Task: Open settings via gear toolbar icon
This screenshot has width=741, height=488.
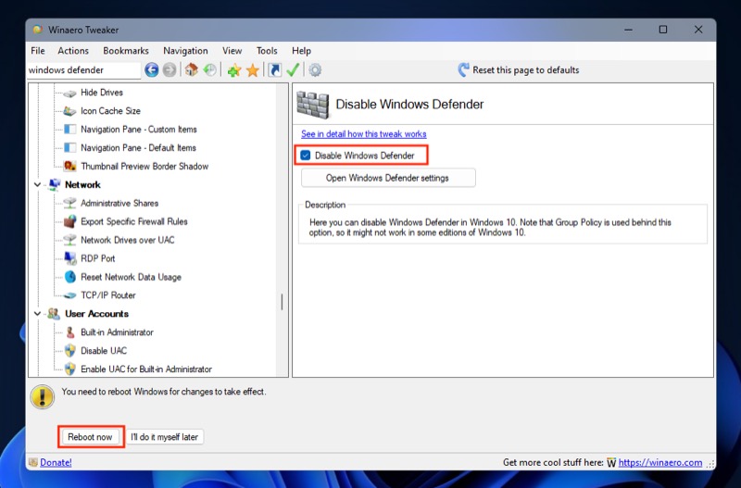Action: coord(315,70)
